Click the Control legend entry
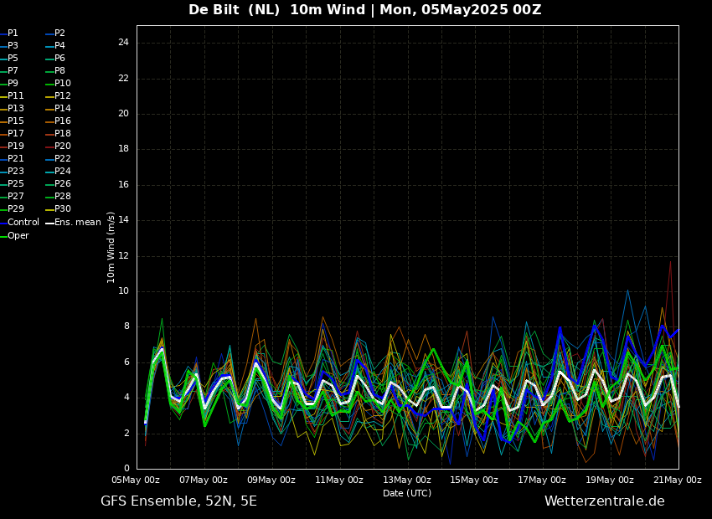The height and width of the screenshot is (519, 712). pos(20,223)
